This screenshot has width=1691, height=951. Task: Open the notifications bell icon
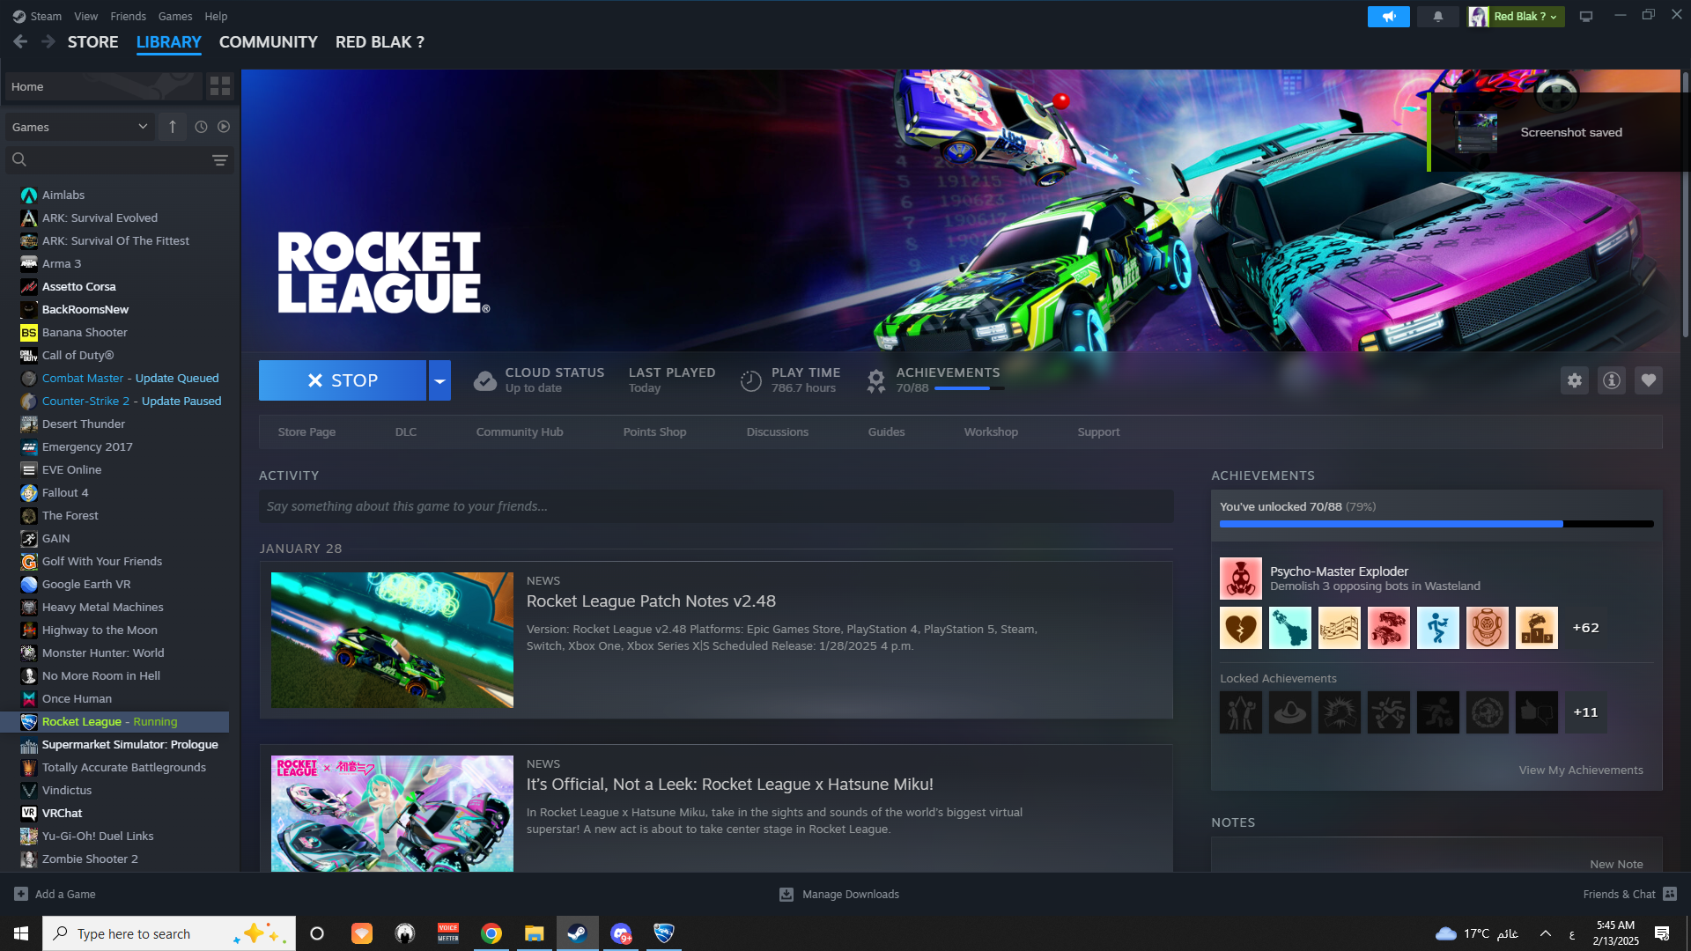point(1437,17)
